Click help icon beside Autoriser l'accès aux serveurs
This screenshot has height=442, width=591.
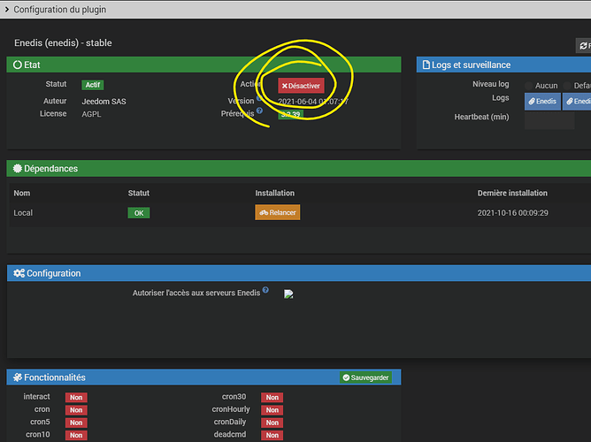[265, 290]
